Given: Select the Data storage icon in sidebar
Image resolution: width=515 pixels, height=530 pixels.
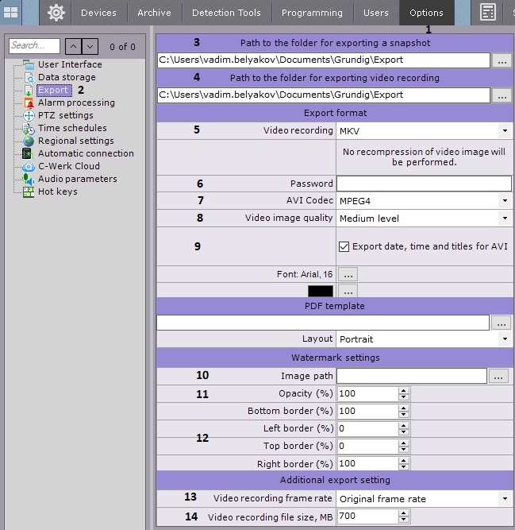Looking at the screenshot, I should (x=29, y=77).
